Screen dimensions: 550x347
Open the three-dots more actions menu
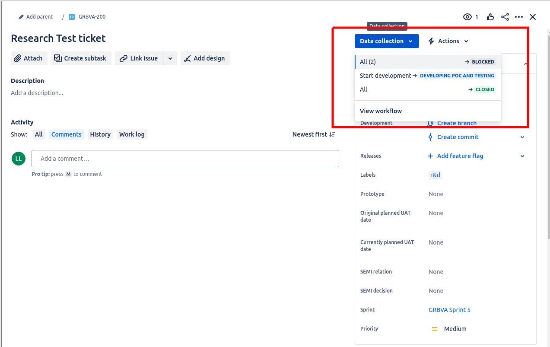pyautogui.click(x=519, y=17)
